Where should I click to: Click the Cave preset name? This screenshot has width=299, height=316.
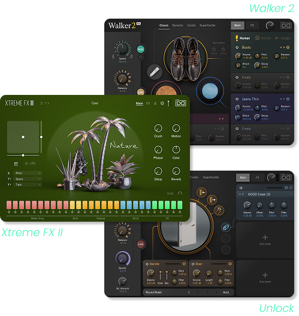click(95, 103)
